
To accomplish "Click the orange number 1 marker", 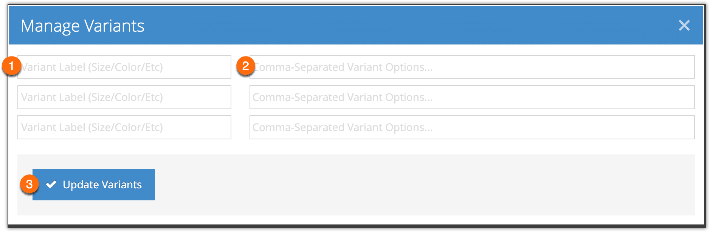I will [x=11, y=66].
